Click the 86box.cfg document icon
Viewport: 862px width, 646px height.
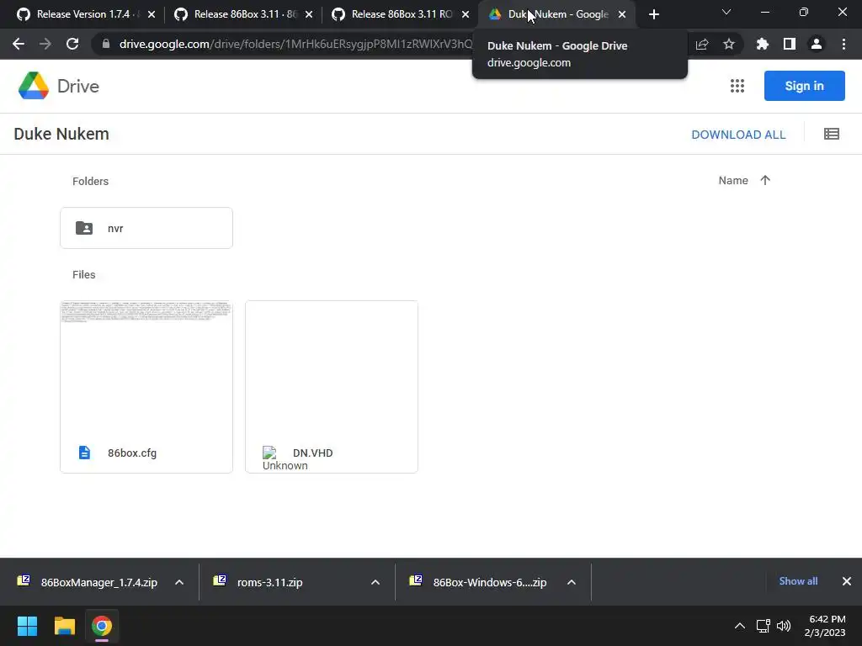(84, 453)
